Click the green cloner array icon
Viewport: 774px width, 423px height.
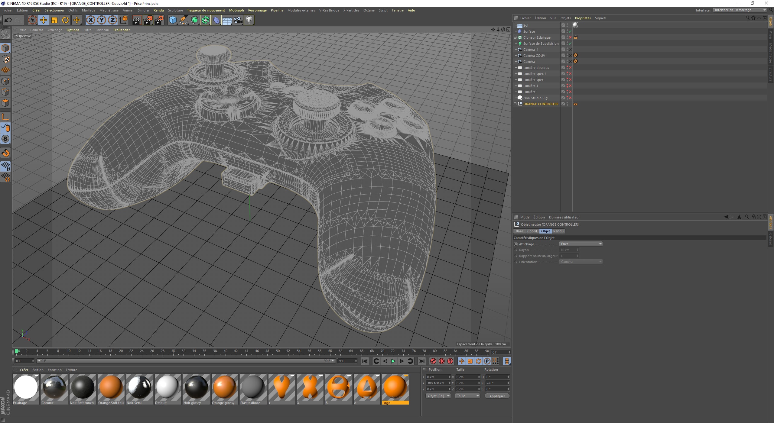click(206, 20)
